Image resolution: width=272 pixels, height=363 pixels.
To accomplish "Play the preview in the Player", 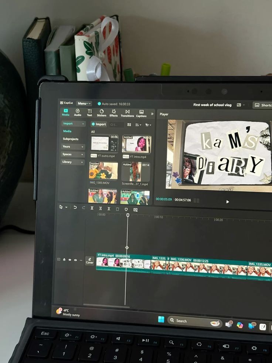I will click(x=228, y=202).
